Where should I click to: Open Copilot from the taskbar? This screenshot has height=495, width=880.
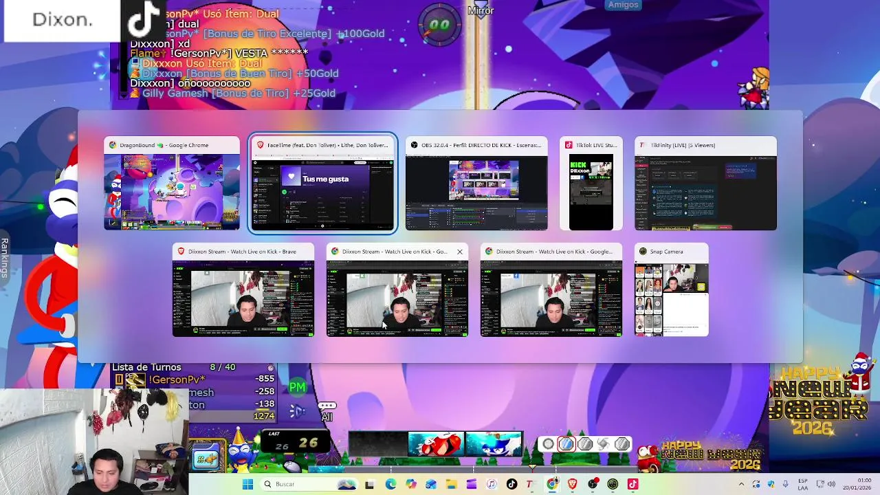tap(411, 484)
